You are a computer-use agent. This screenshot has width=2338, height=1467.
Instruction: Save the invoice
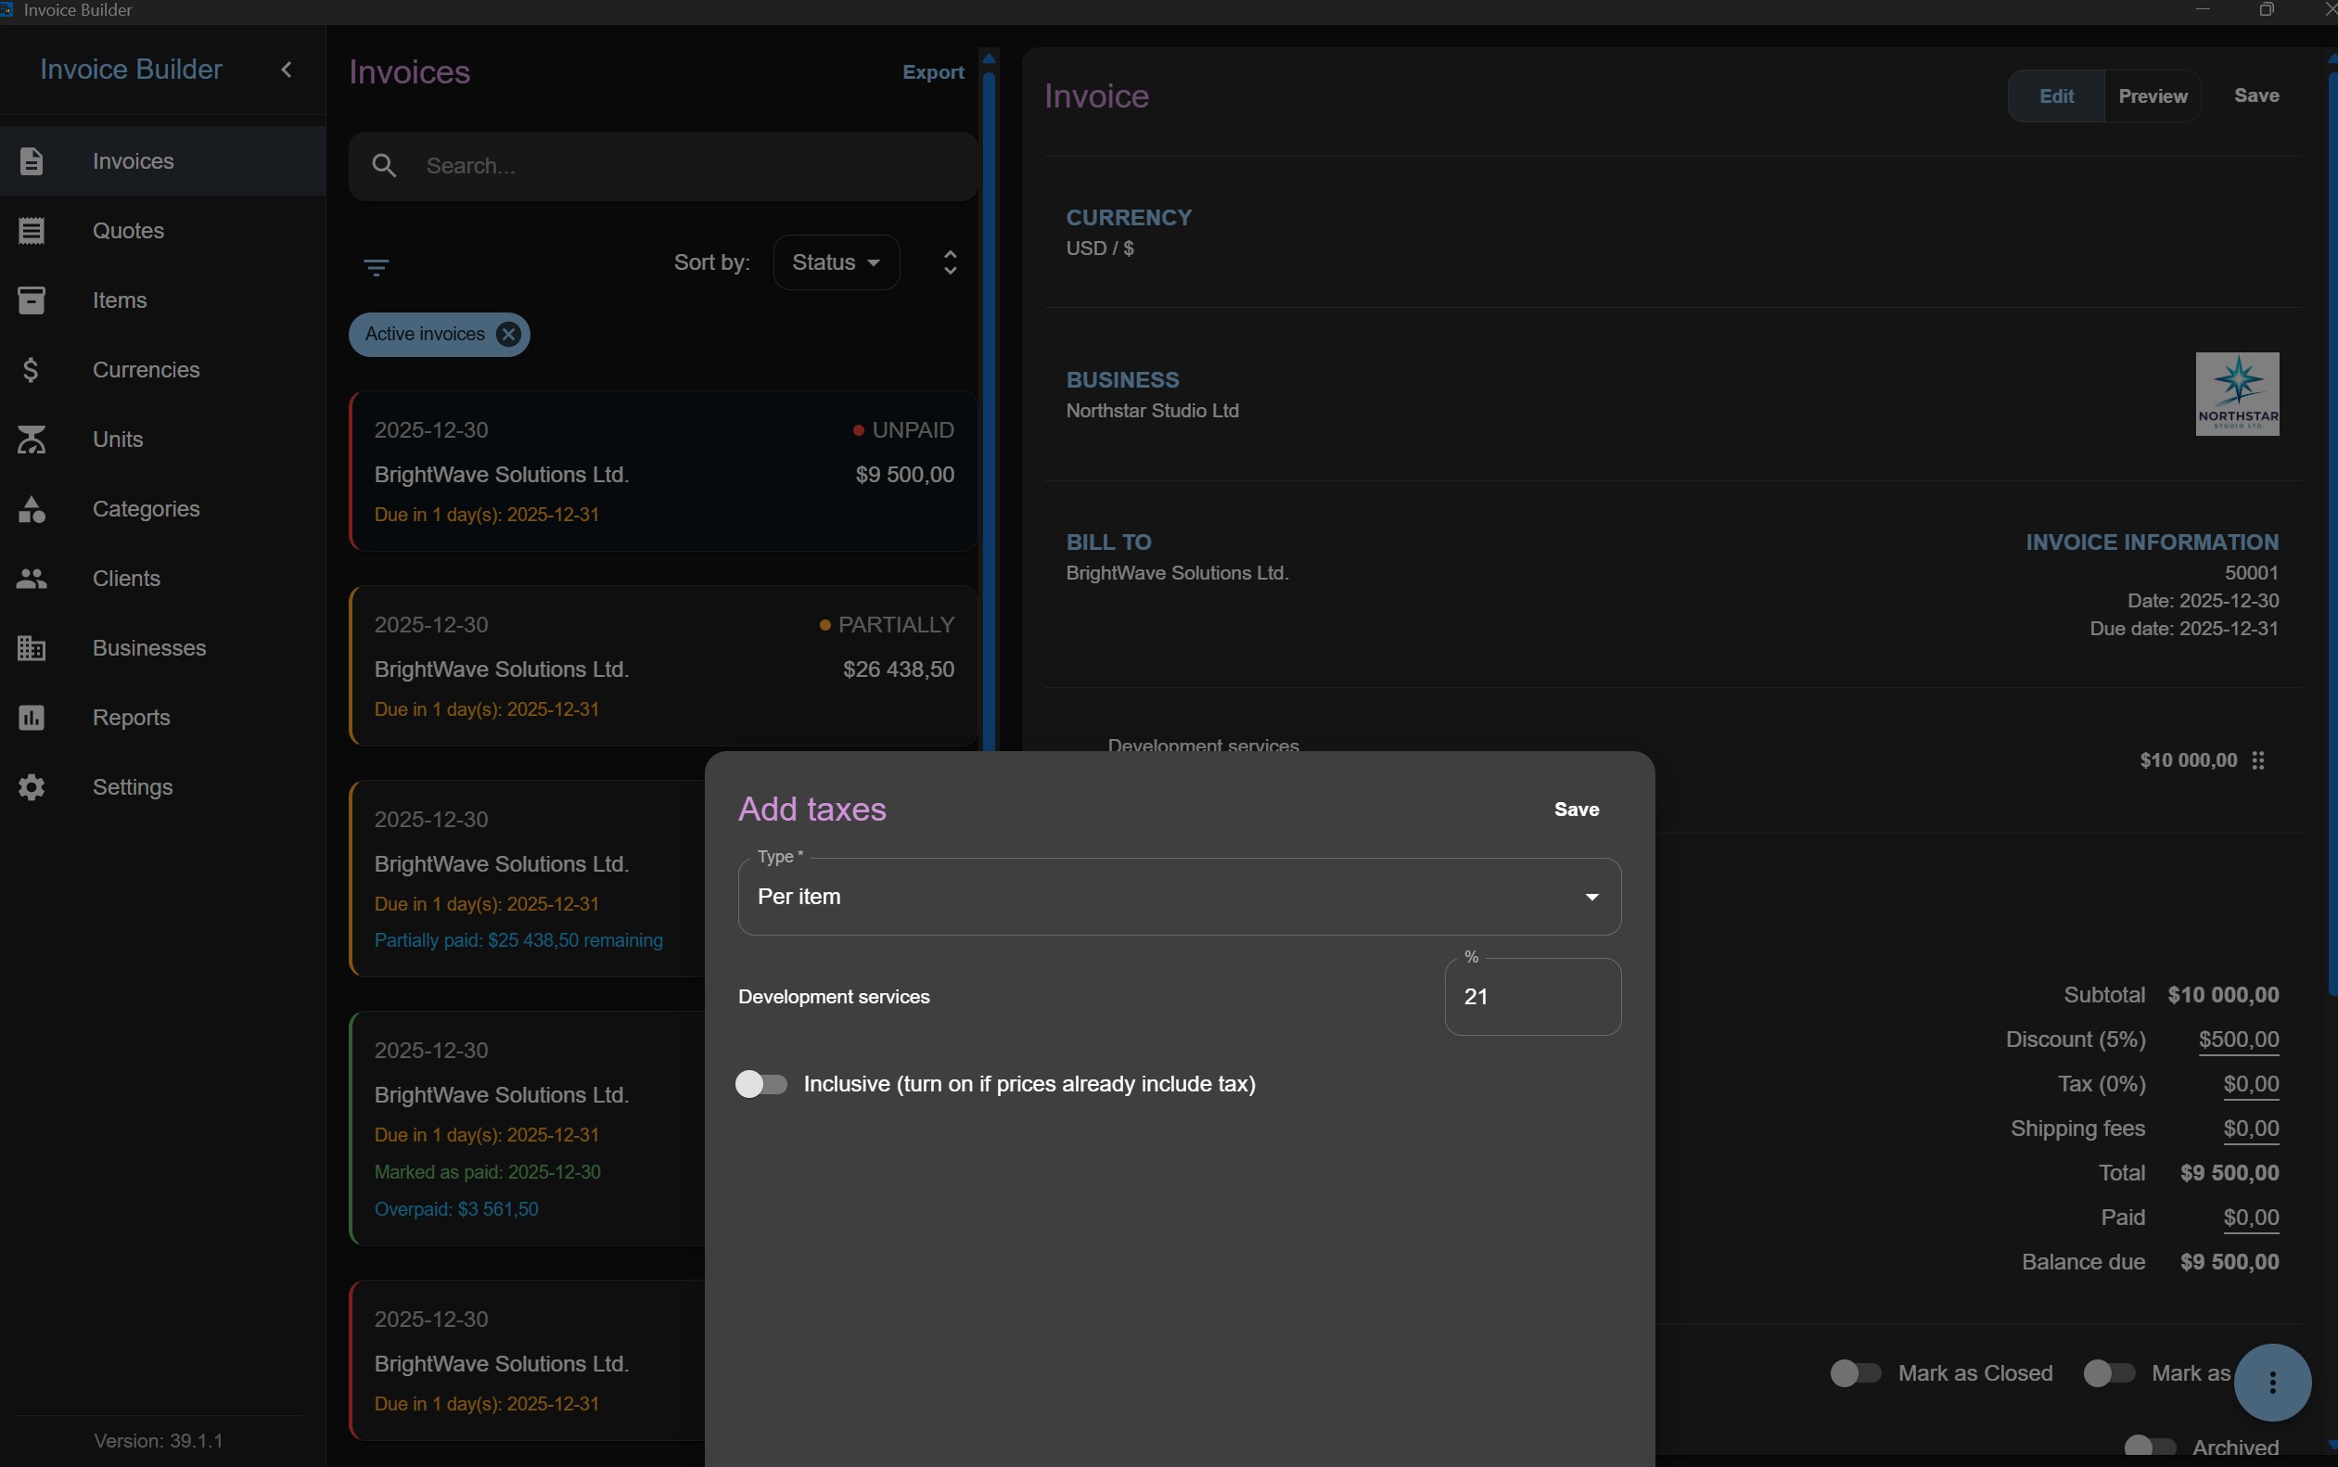[x=2256, y=96]
